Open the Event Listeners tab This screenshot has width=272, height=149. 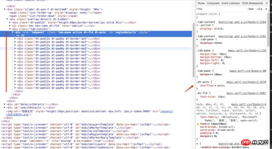click(x=231, y=3)
